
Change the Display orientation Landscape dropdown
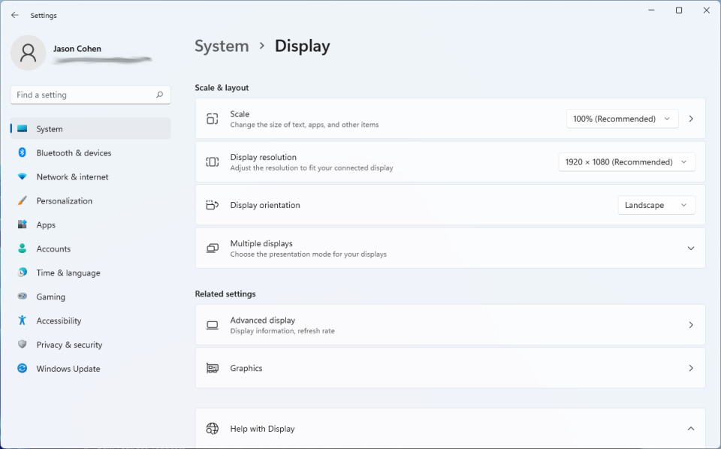pos(656,205)
